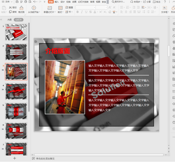Toggle align text right
The height and width of the screenshot is (162, 175).
click(130, 12)
